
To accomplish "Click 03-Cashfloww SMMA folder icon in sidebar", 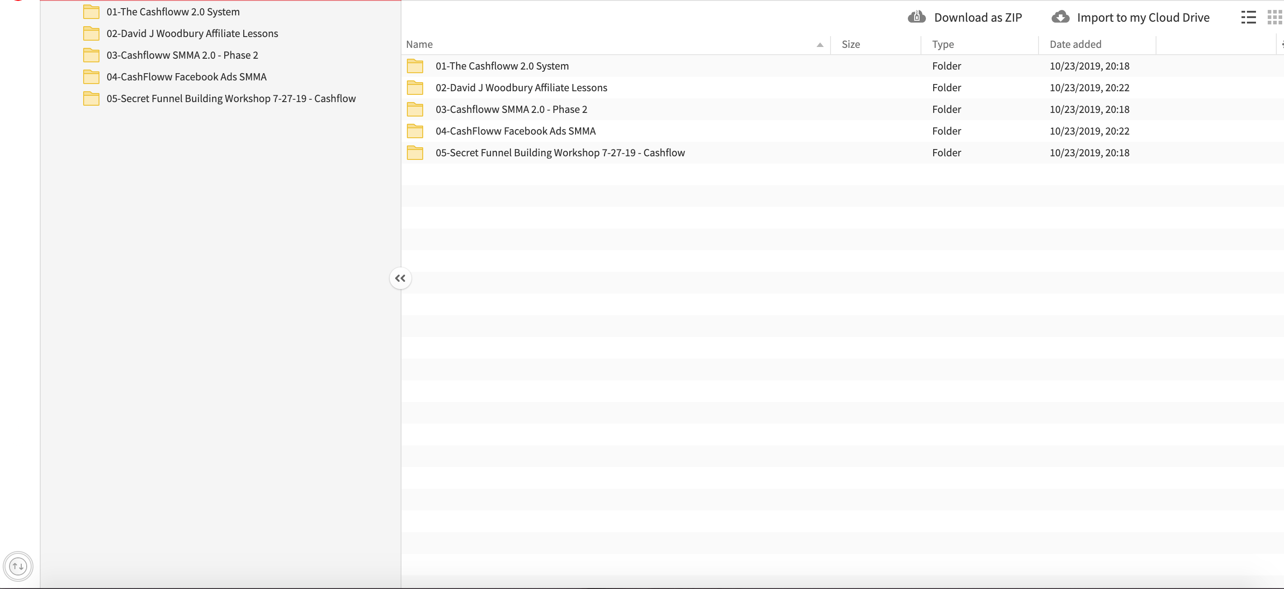I will pyautogui.click(x=91, y=55).
